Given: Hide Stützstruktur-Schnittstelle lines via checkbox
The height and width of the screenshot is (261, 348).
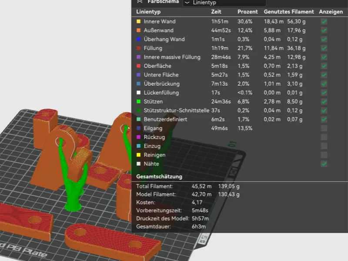Looking at the screenshot, I should point(324,110).
